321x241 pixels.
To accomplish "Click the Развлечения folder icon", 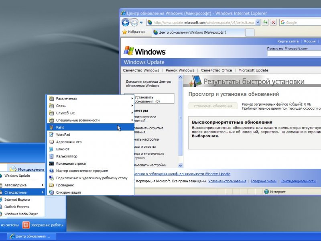I will pyautogui.click(x=51, y=98).
